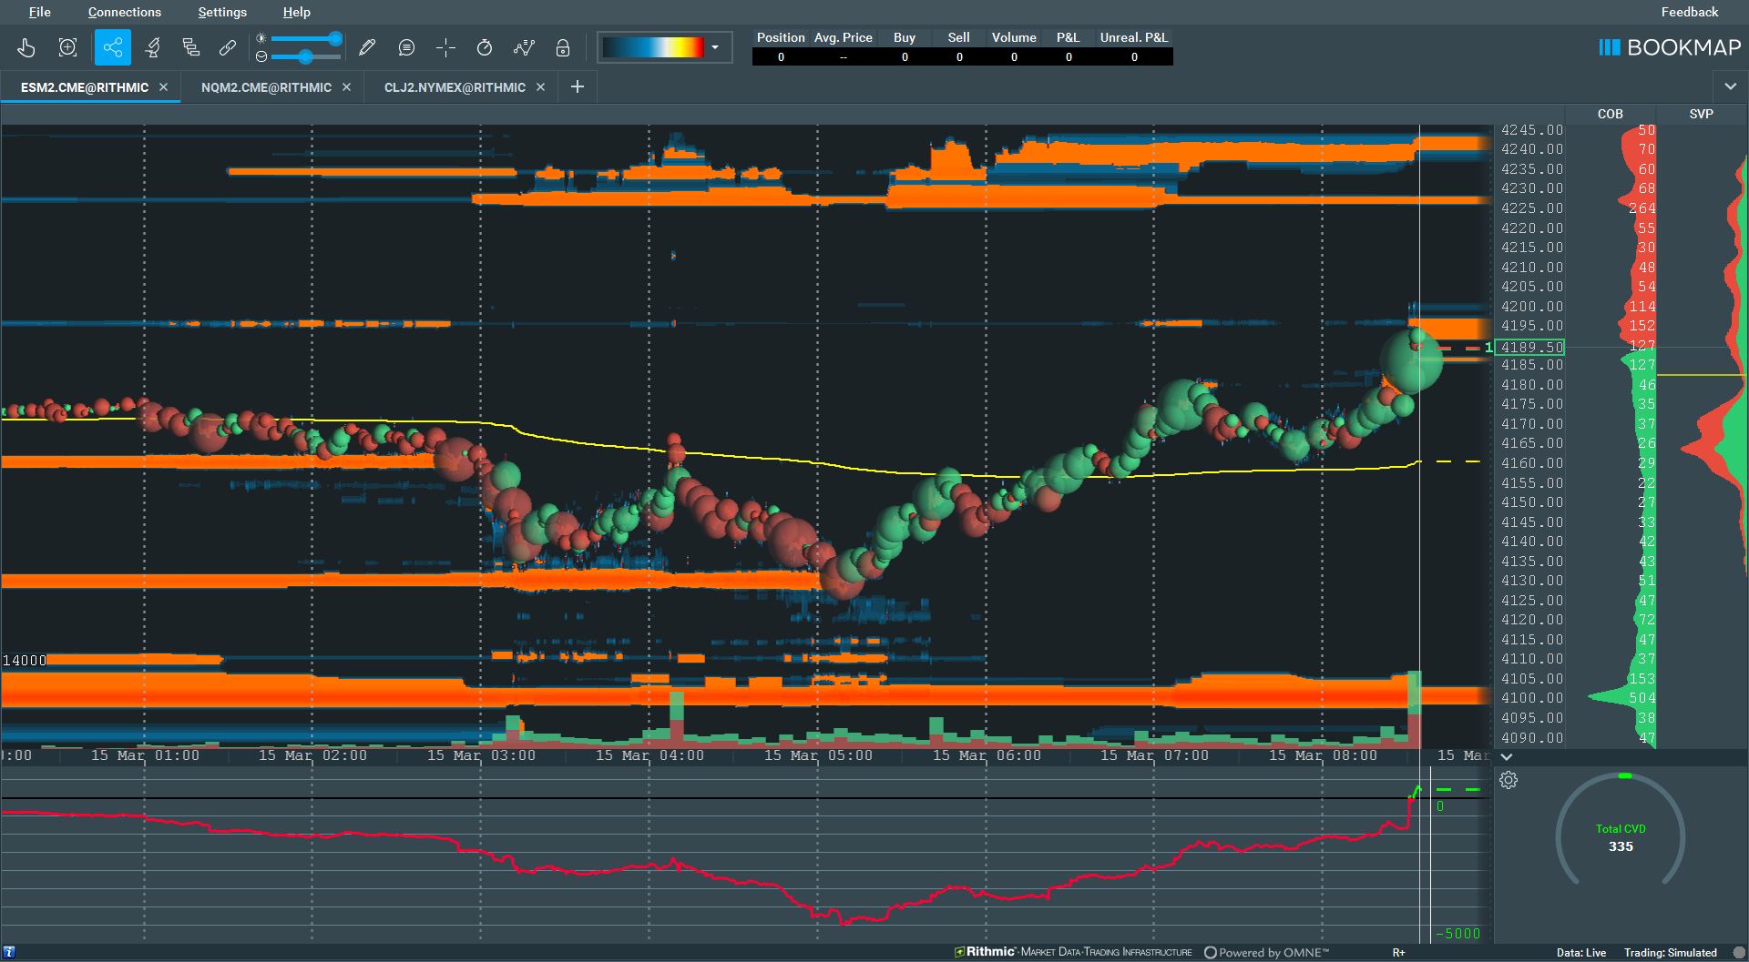This screenshot has width=1749, height=962.
Task: Open the Connections menu
Action: (125, 12)
